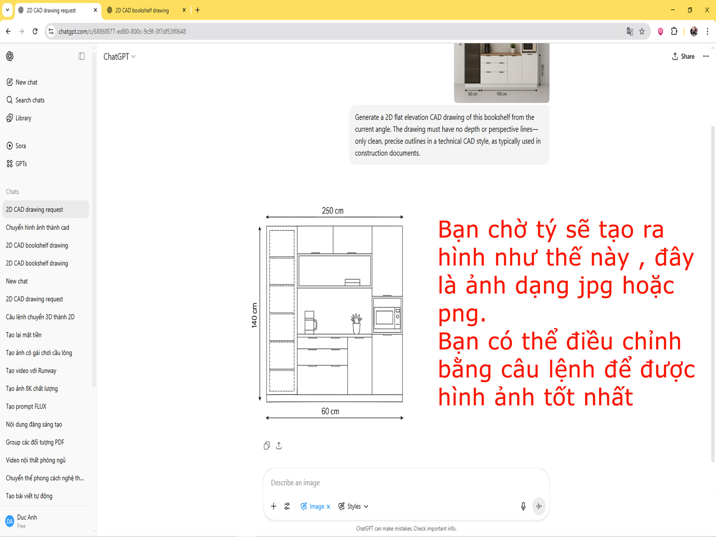Open the ChatGPT model selector dropdown
The width and height of the screenshot is (716, 537).
pyautogui.click(x=119, y=57)
